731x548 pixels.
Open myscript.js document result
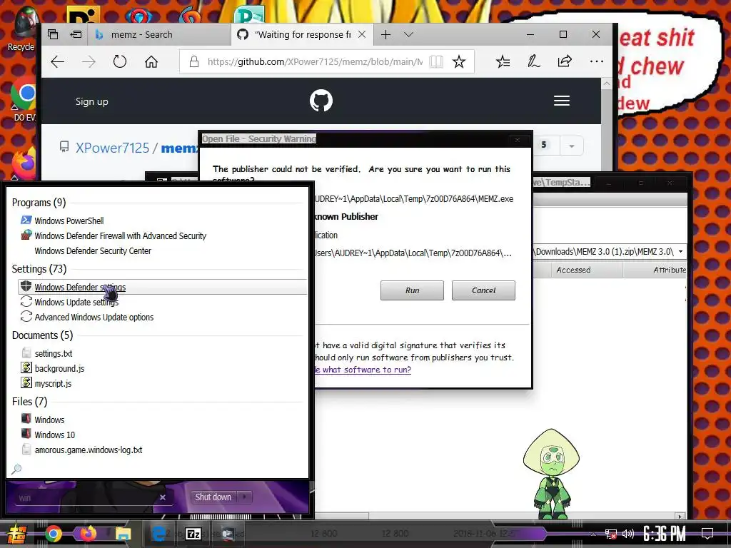[53, 383]
